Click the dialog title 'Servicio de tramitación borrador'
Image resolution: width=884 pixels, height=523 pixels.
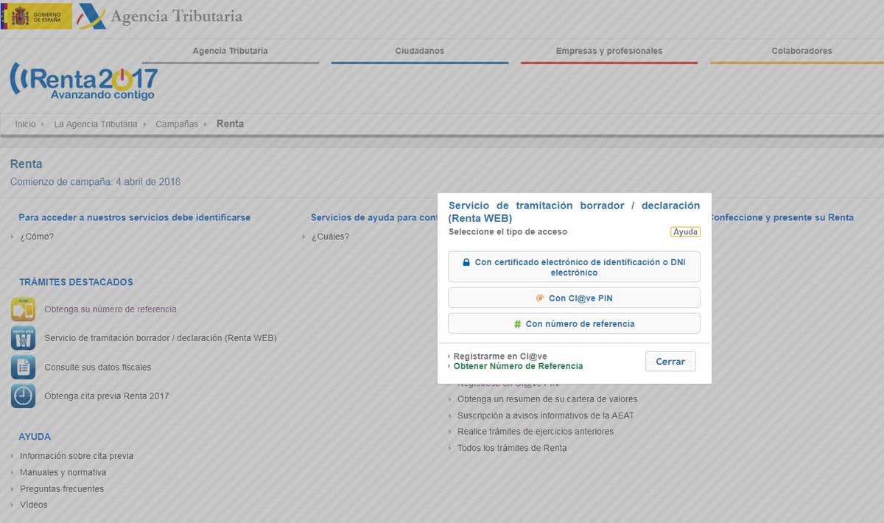coord(574,211)
